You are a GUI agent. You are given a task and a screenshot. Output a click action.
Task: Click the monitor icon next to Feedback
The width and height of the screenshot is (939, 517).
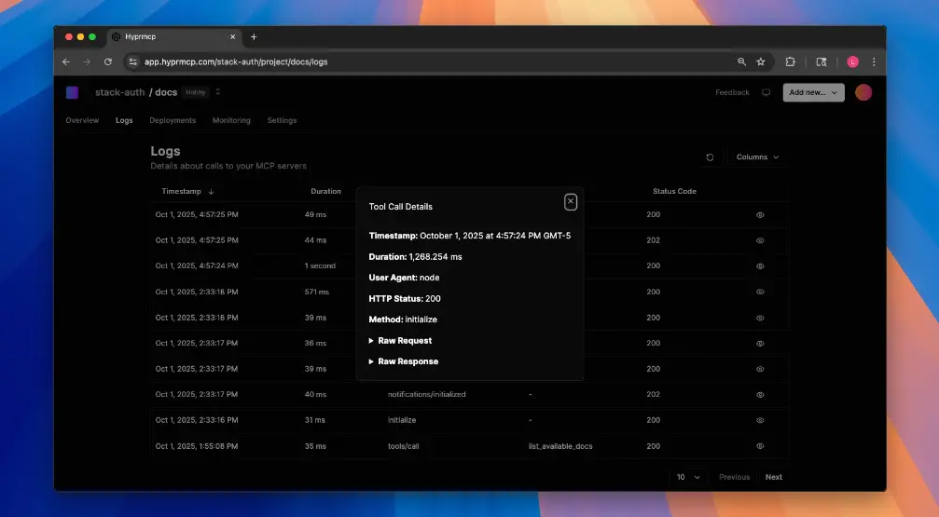pyautogui.click(x=766, y=93)
